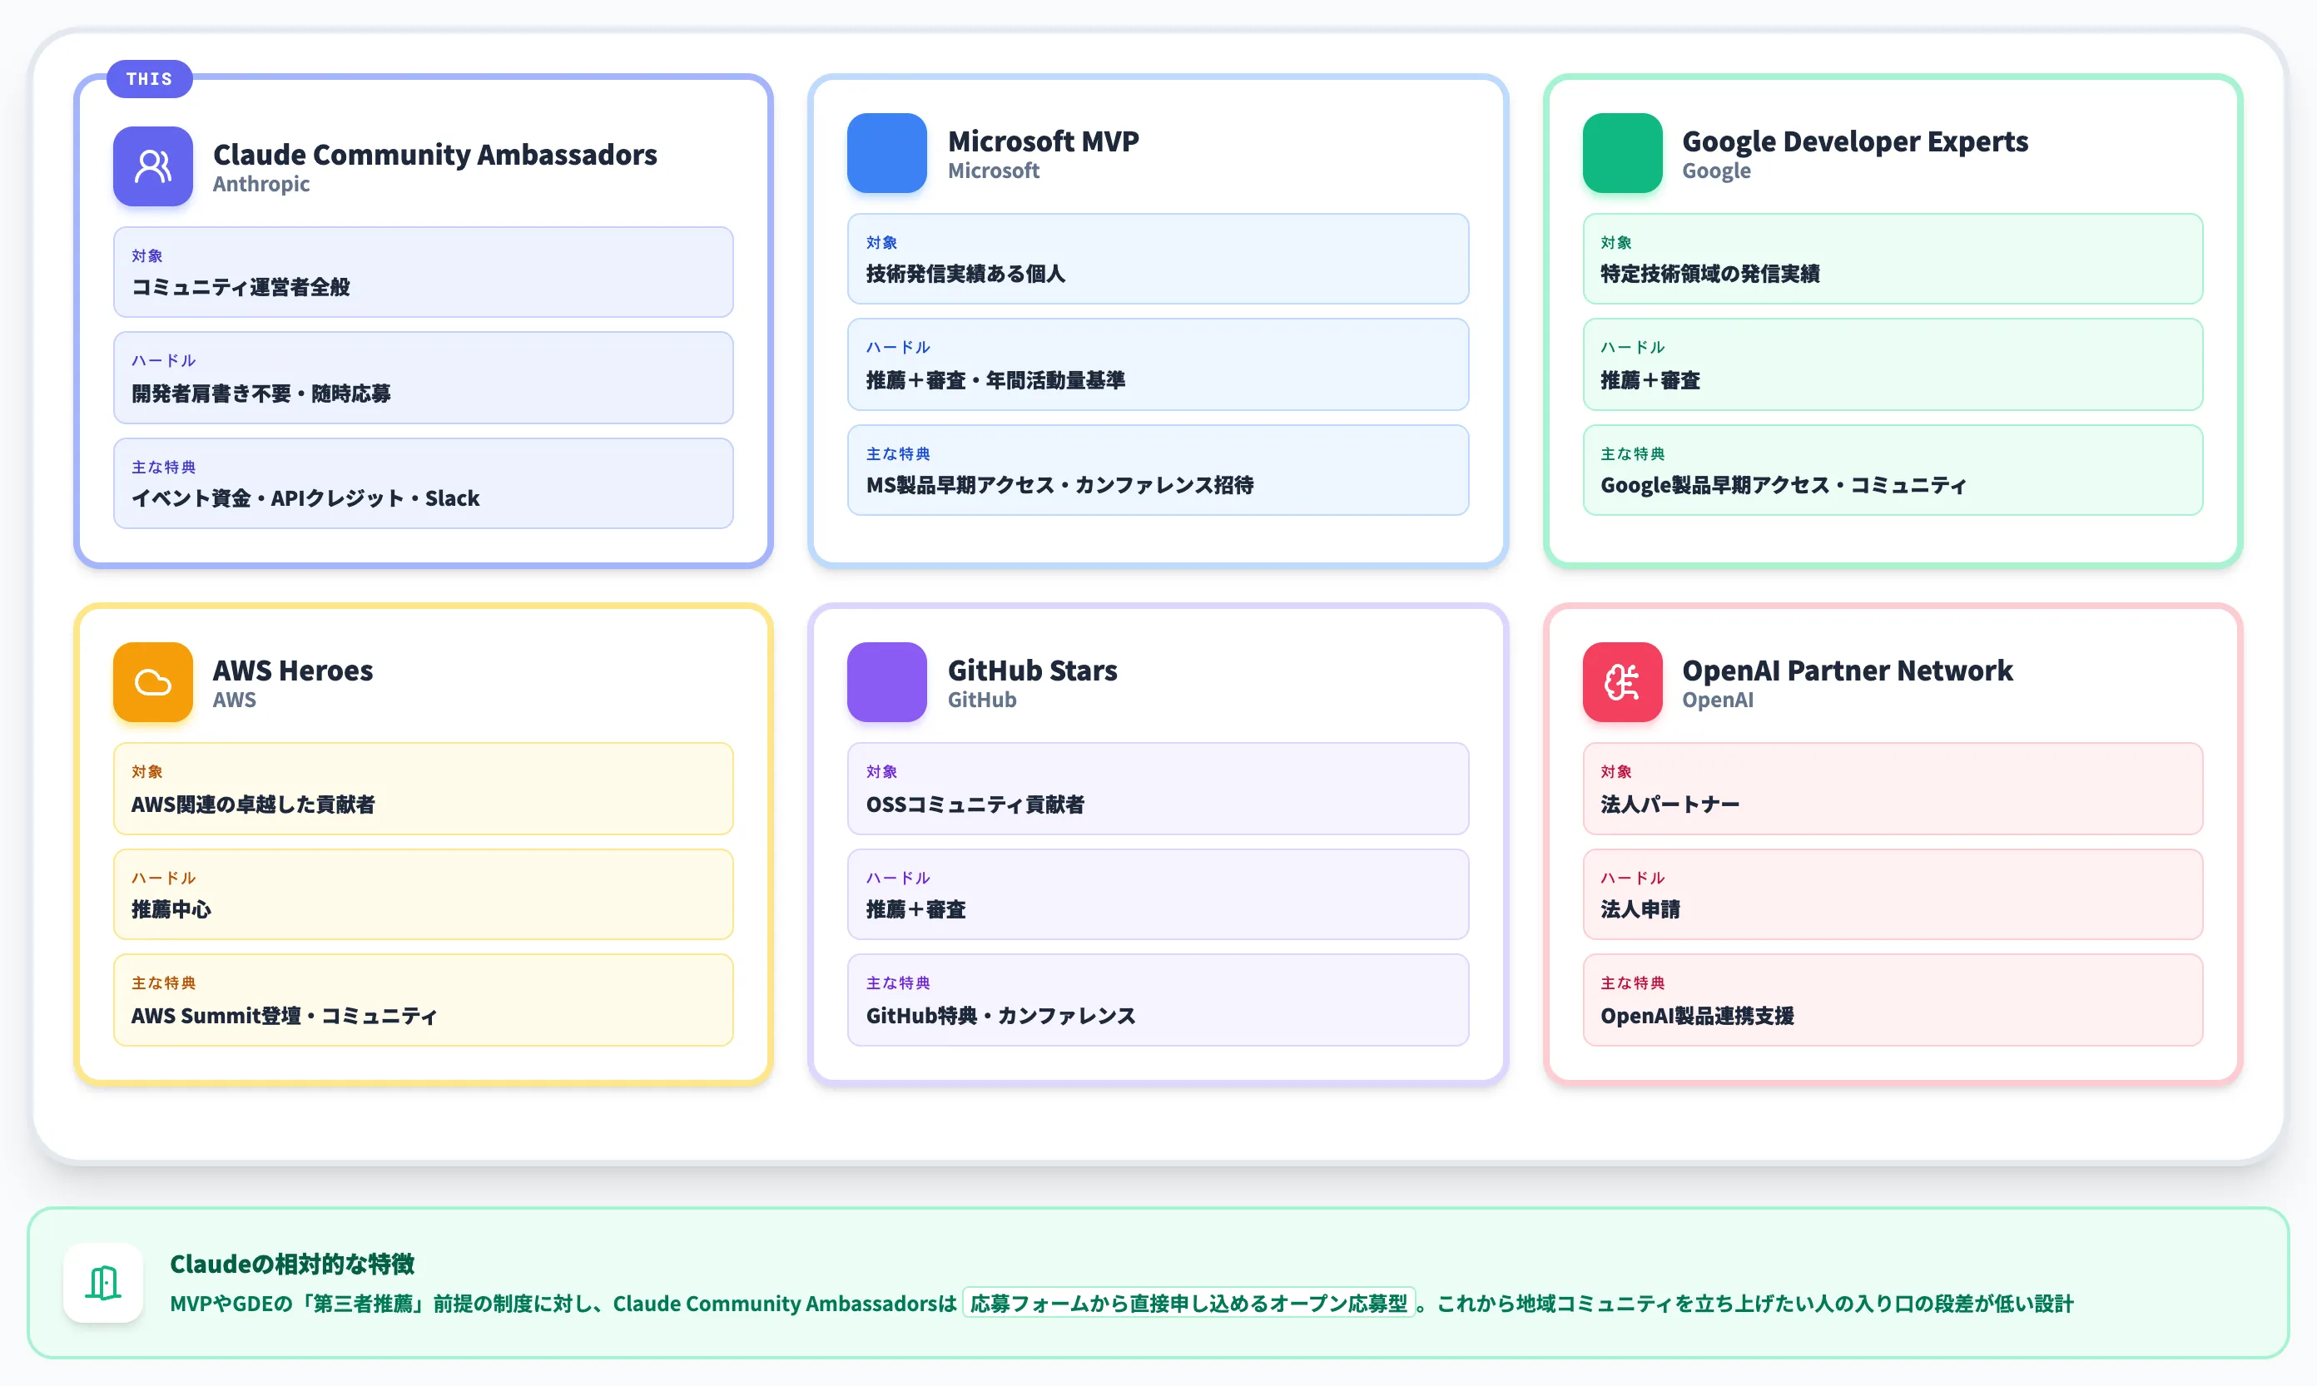The height and width of the screenshot is (1386, 2317).
Task: Click the 法人申請 hurdle field
Action: click(x=1893, y=893)
